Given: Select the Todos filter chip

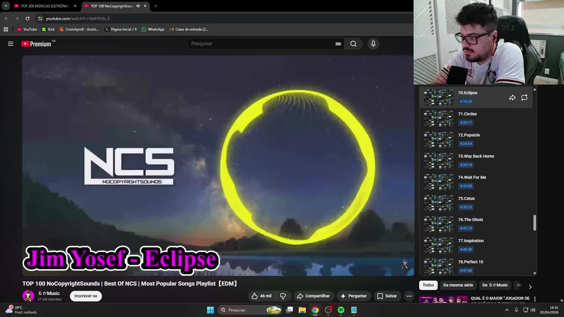Looking at the screenshot, I should click(428, 285).
